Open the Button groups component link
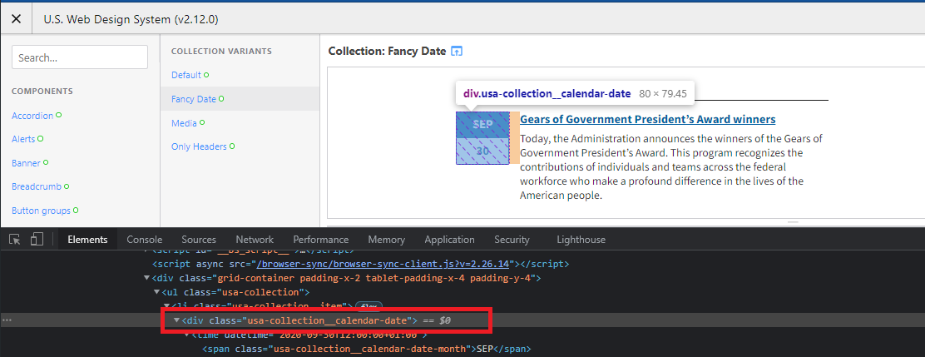Viewport: 925px width, 357px height. 42,211
